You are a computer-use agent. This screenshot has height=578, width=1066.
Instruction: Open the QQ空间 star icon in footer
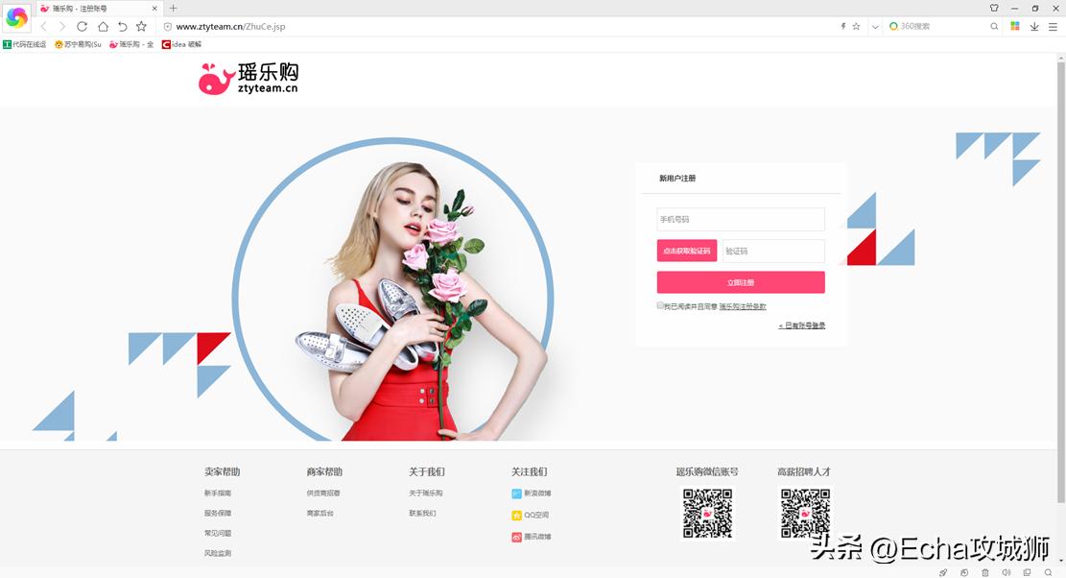coord(516,514)
